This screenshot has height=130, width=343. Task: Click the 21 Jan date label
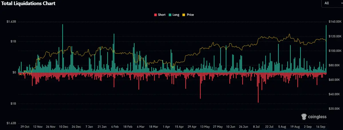point(102,126)
